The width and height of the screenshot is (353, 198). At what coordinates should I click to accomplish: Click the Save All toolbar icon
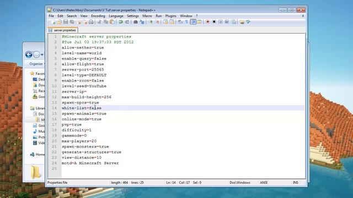coord(72,22)
